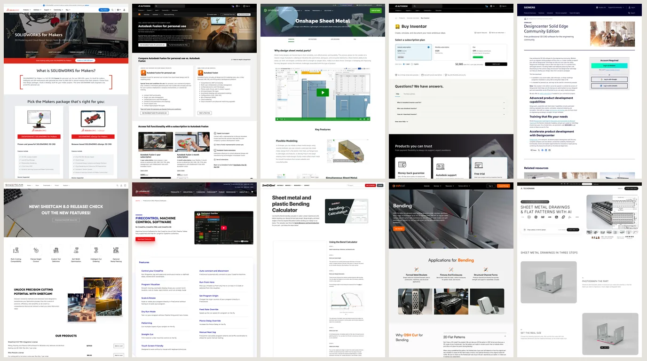Expand 'How do I download Inventor?' question
The image size is (647, 361).
(x=451, y=114)
